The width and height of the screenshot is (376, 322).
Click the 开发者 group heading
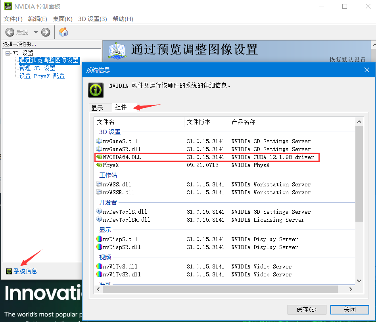[x=108, y=203]
